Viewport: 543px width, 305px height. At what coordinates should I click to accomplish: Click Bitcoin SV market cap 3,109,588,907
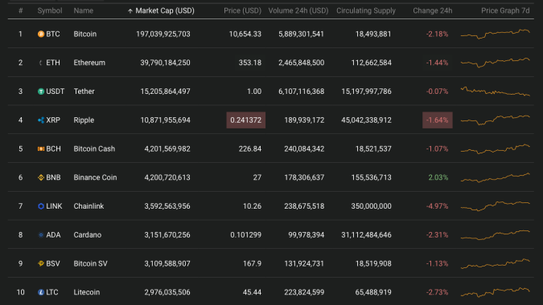click(x=167, y=263)
